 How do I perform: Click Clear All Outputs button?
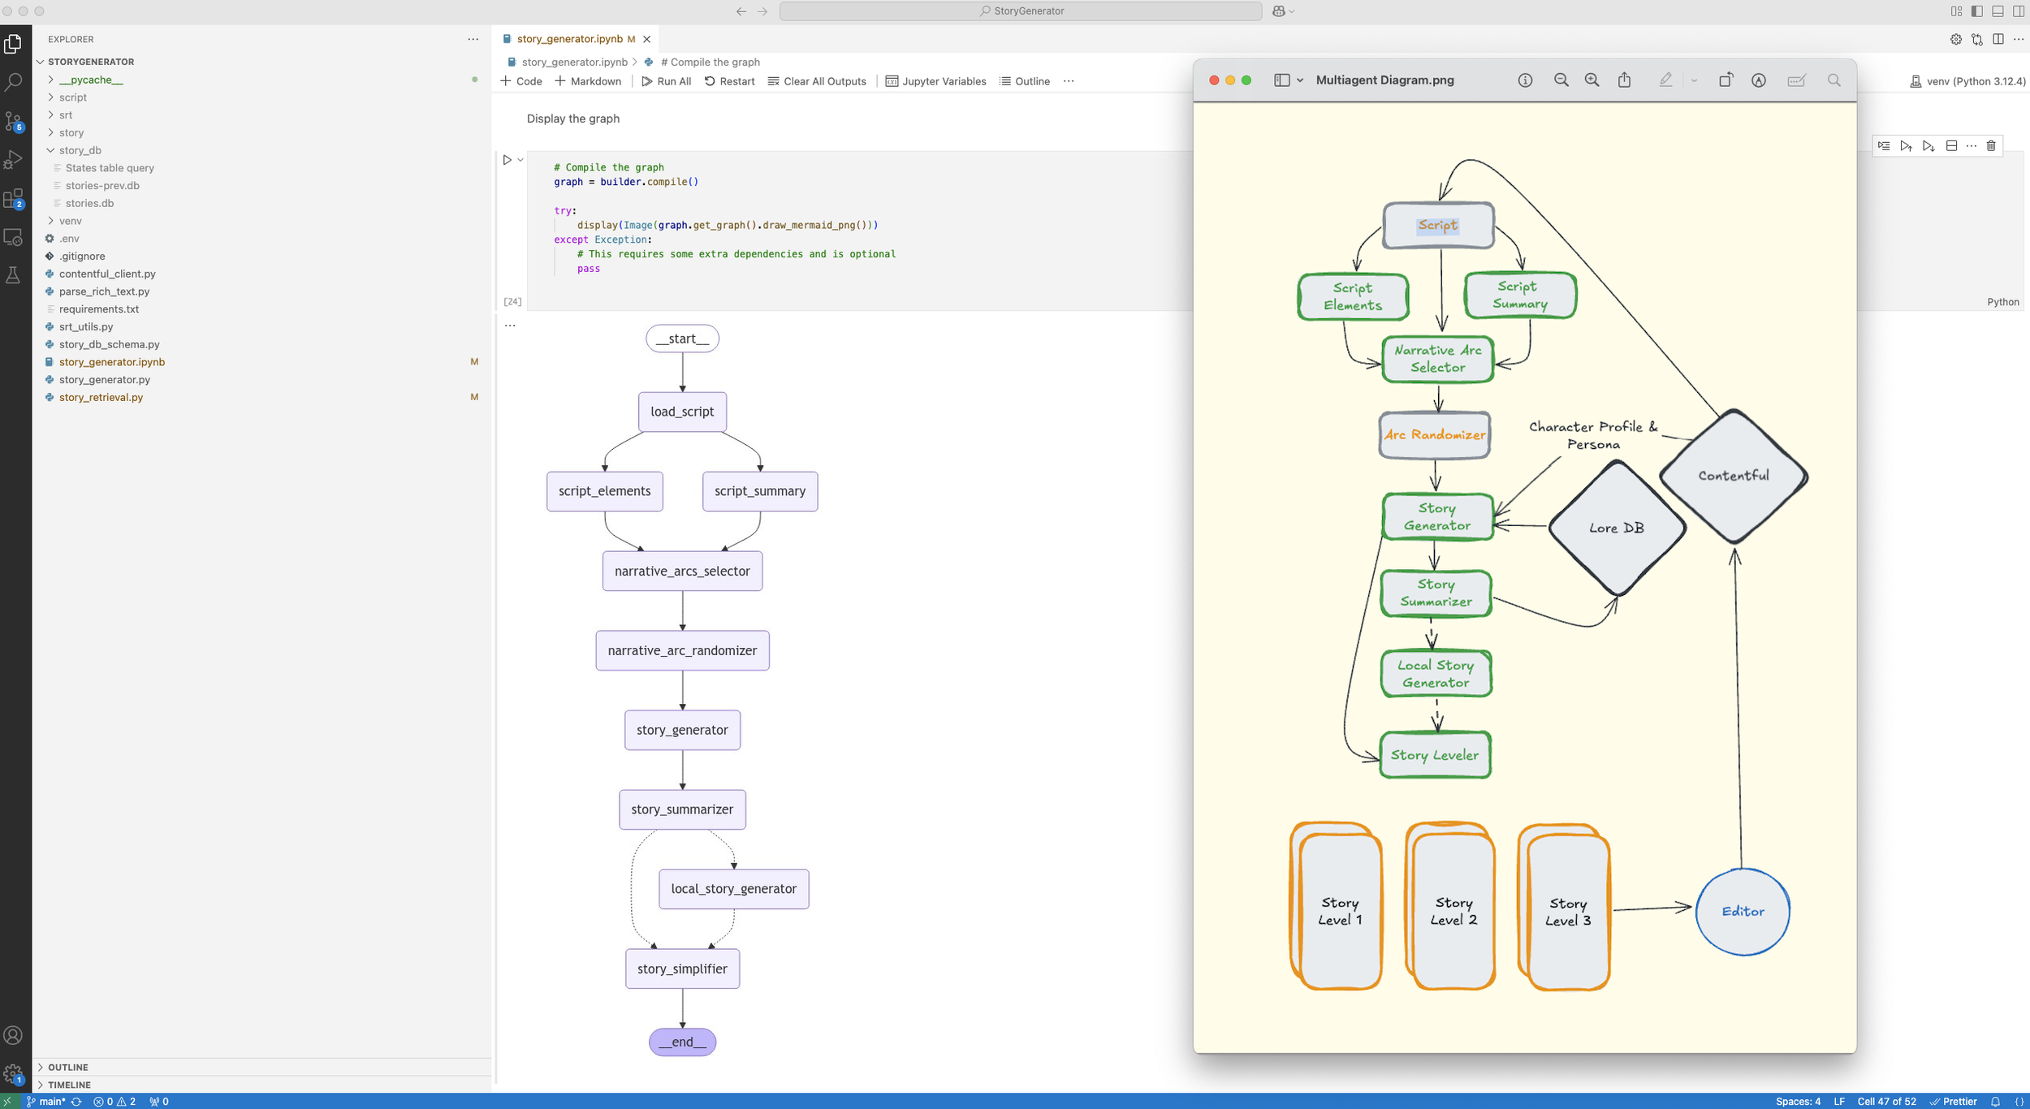pos(817,81)
